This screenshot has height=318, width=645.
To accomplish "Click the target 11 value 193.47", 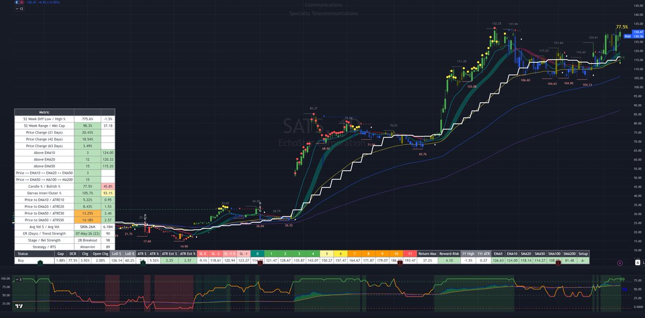I will coord(410,260).
